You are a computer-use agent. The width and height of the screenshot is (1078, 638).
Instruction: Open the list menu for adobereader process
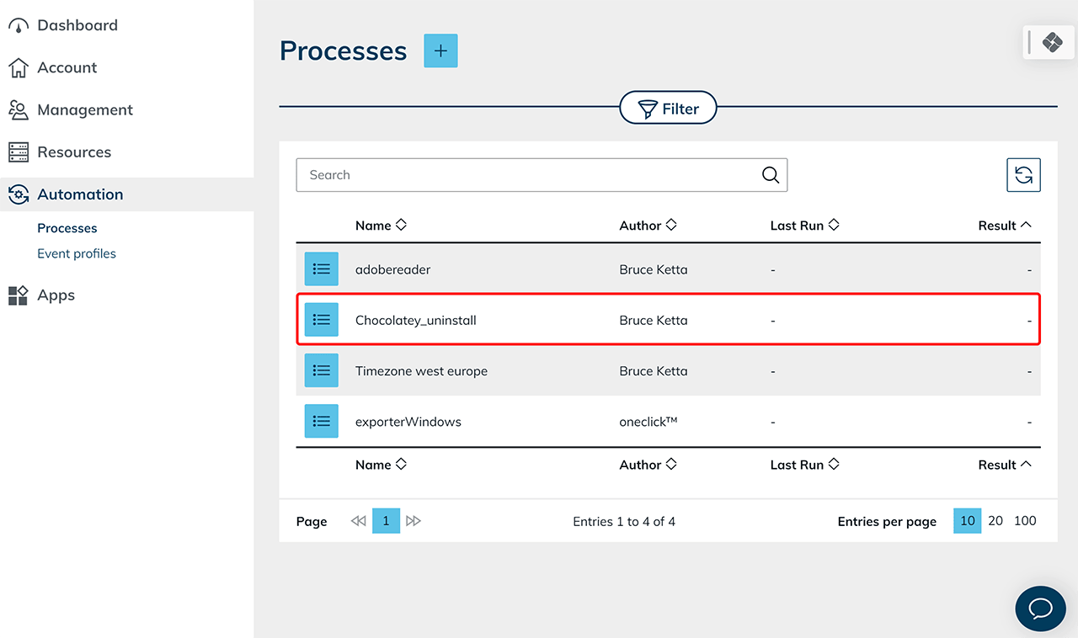coord(321,269)
